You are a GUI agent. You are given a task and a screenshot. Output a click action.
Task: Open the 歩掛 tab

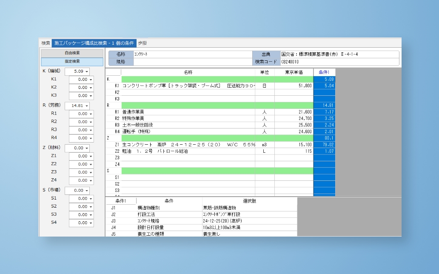[x=142, y=43]
